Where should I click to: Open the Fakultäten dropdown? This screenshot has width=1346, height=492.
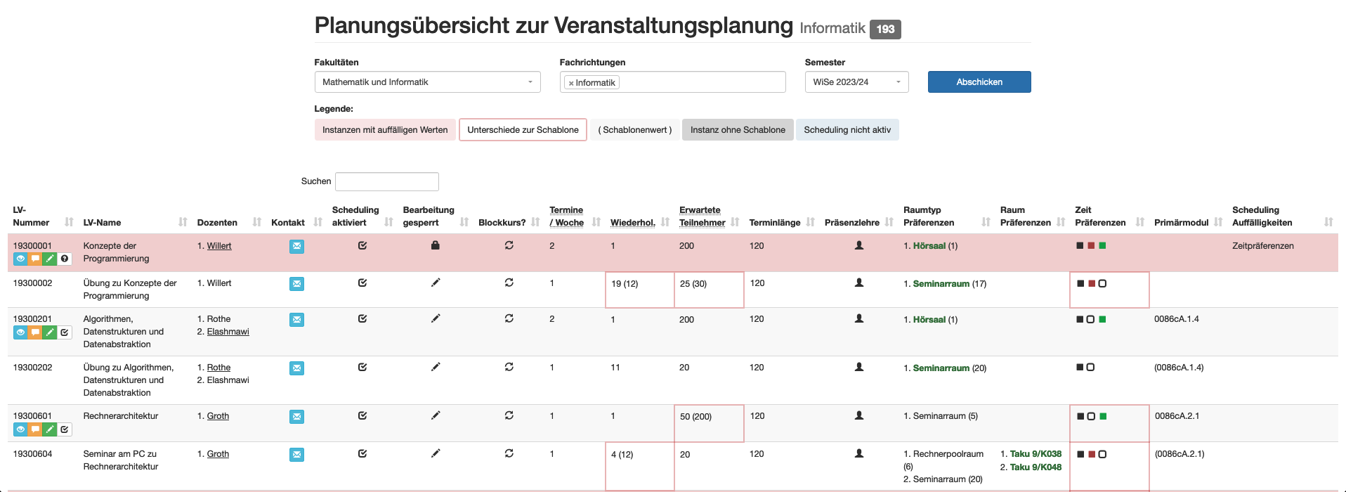427,82
